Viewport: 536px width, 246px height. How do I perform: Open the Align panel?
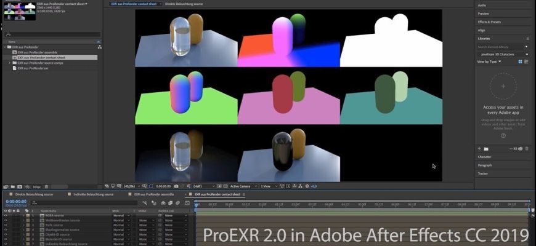[481, 30]
